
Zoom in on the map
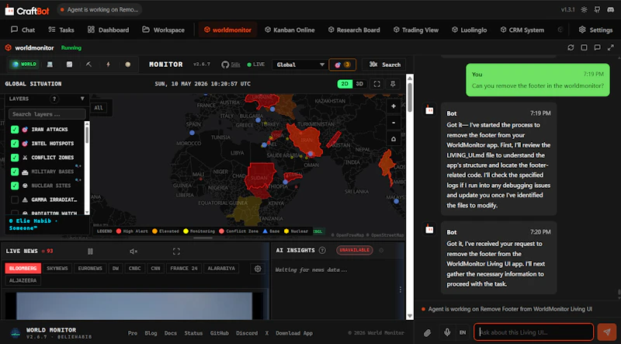394,106
